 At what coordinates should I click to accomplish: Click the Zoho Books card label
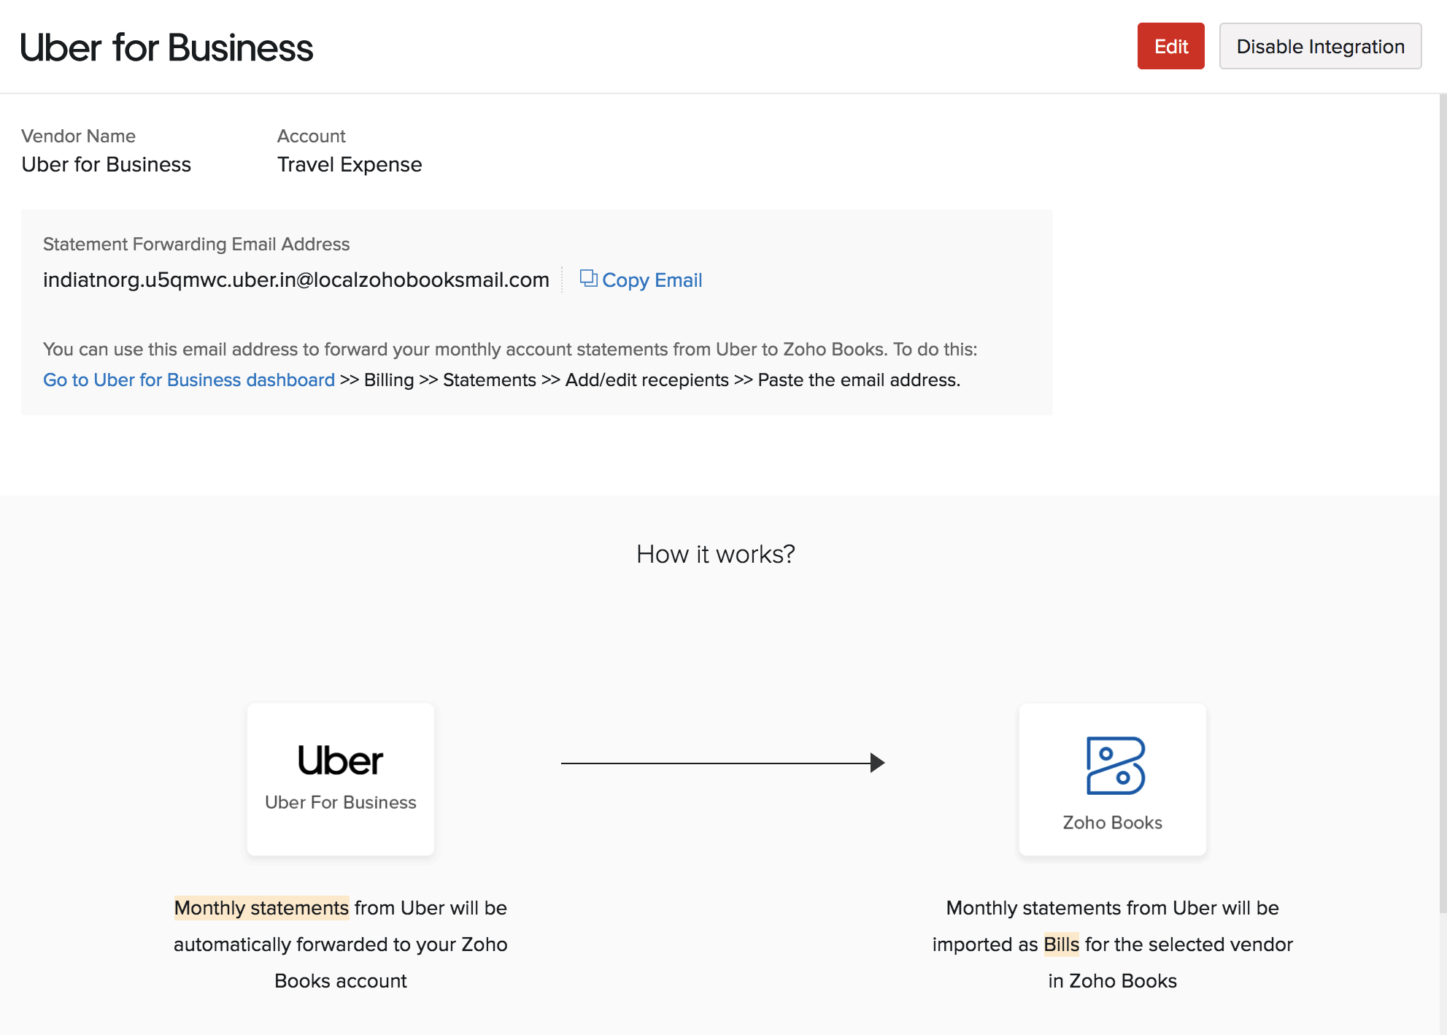1112,823
